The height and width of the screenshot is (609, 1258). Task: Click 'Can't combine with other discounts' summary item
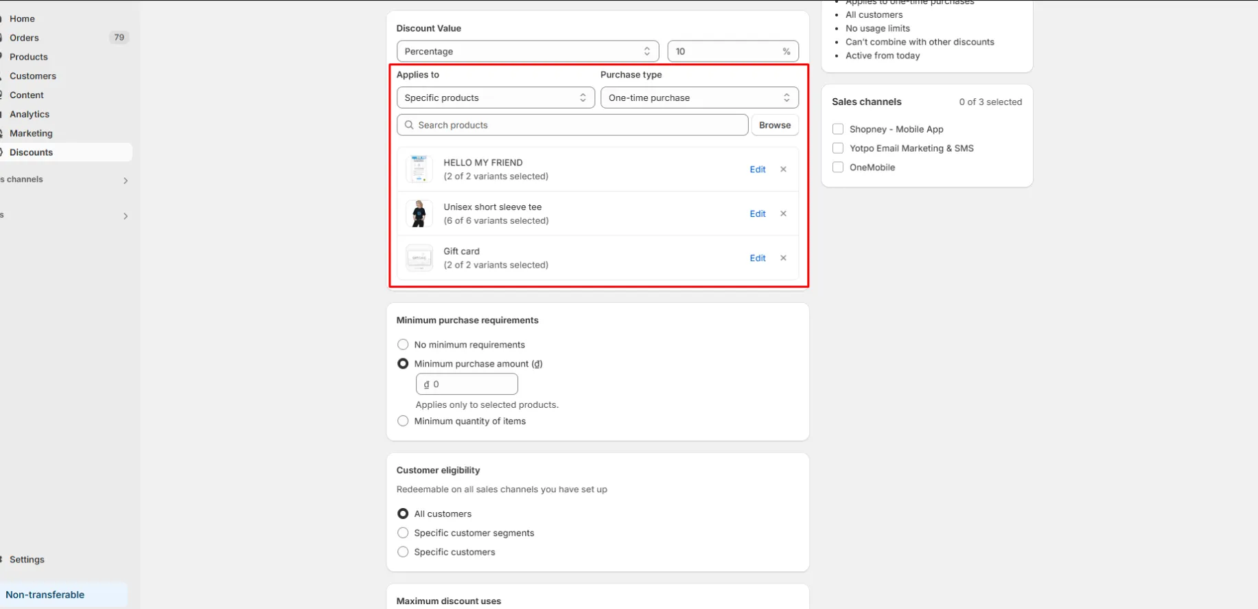[920, 42]
